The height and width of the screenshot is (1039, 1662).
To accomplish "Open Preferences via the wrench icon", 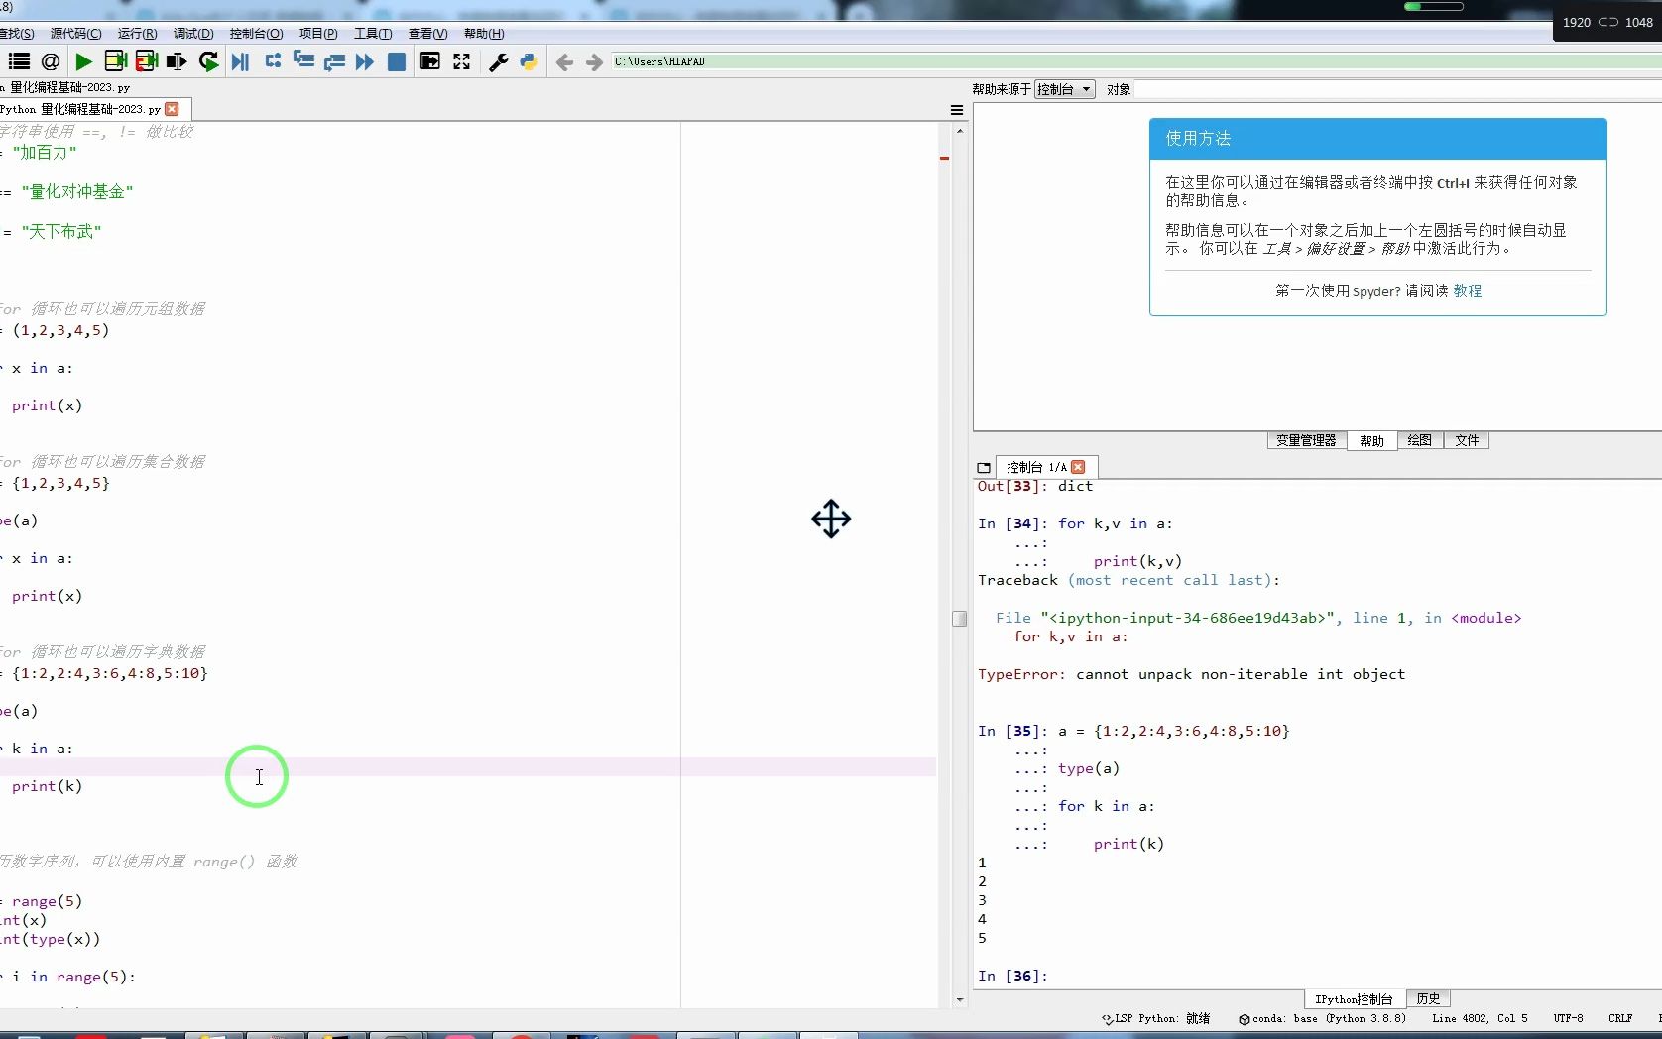I will point(499,61).
